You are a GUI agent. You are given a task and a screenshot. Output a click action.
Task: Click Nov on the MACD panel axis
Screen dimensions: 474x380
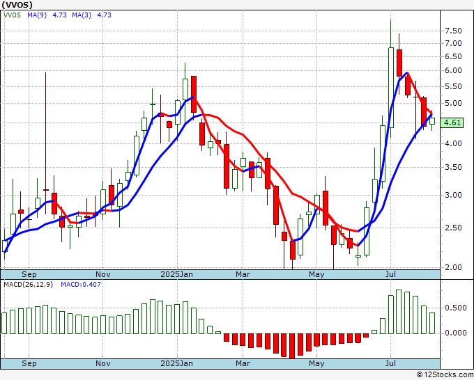tap(102, 363)
